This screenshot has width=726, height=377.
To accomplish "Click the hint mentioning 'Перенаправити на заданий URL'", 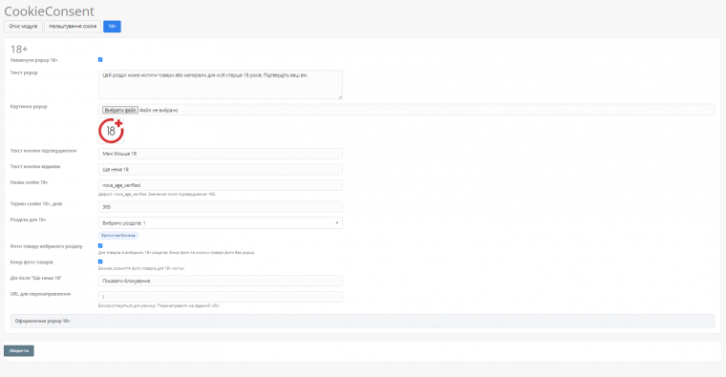I will (x=160, y=305).
